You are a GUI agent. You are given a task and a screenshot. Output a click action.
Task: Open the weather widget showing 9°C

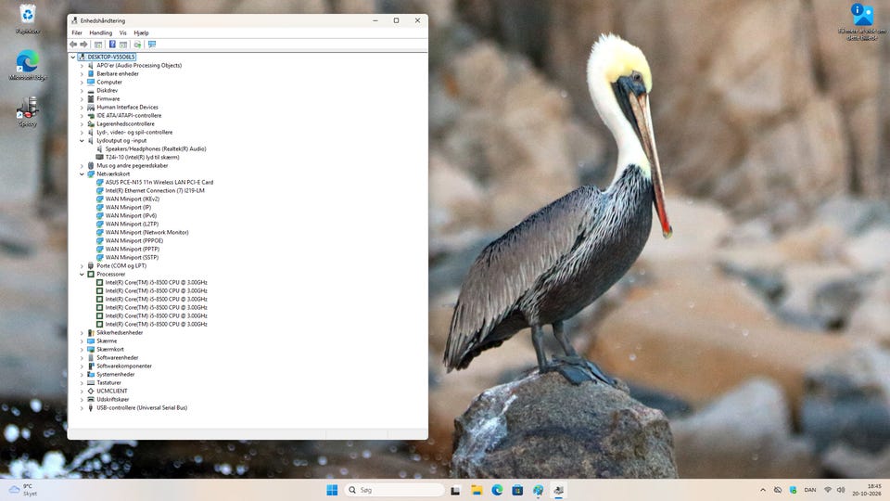[22, 490]
